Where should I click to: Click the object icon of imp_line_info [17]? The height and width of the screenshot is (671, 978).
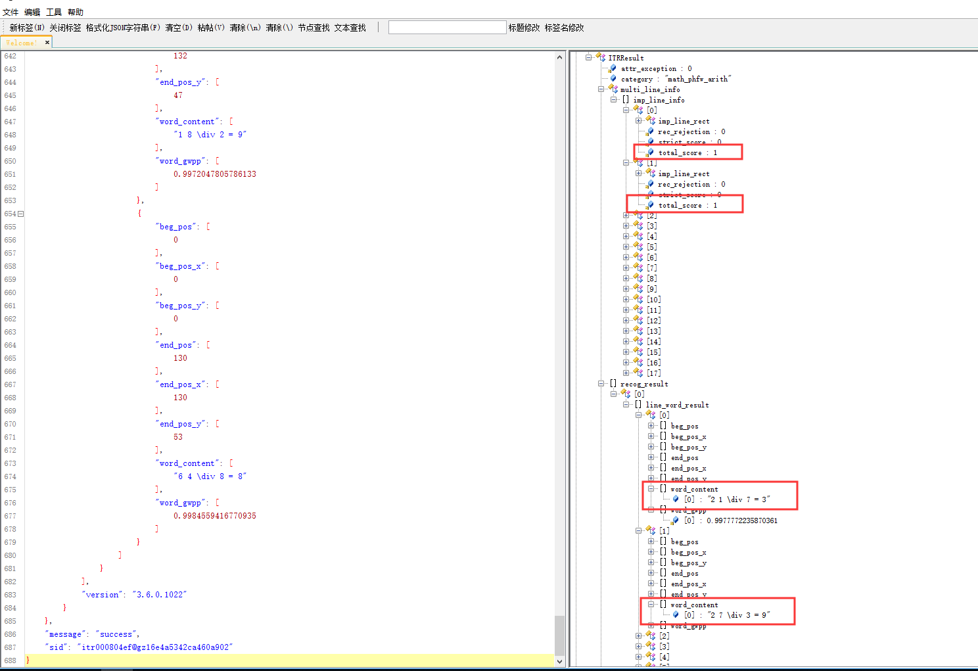[638, 373]
